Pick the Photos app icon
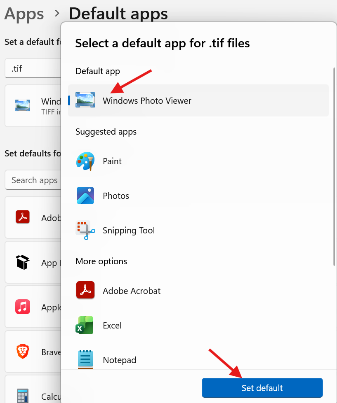This screenshot has width=337, height=403. point(85,196)
